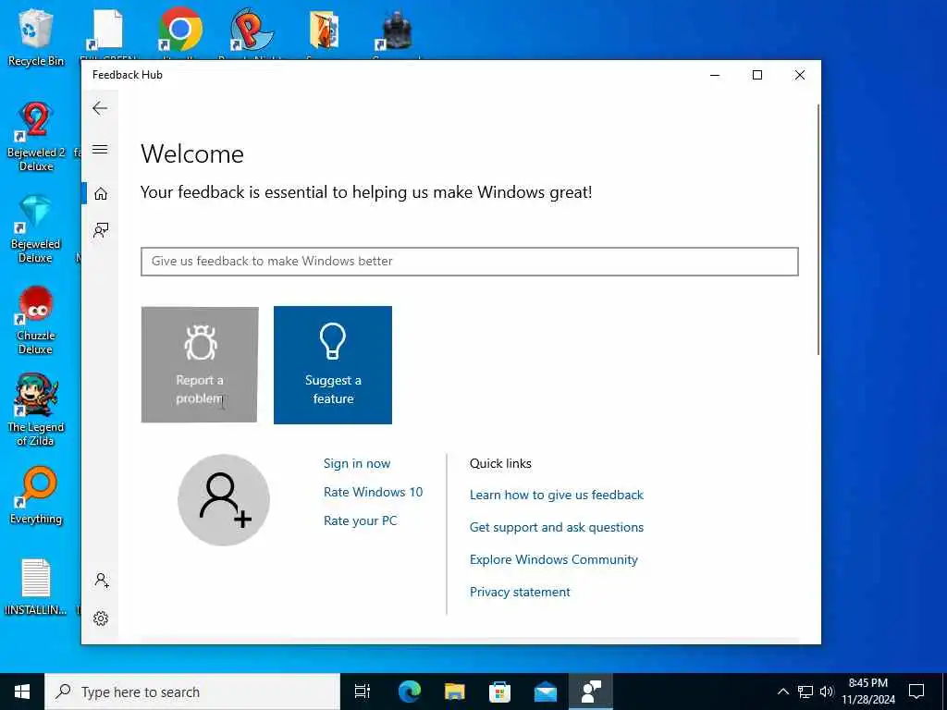Open network status tray icon
Viewport: 947px width, 710px height.
point(806,692)
